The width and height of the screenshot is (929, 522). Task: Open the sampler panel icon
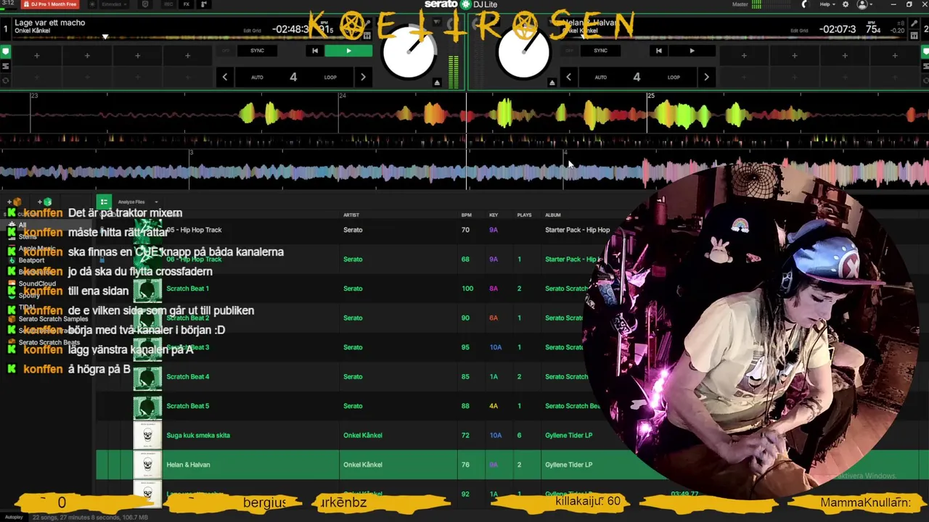coord(203,4)
